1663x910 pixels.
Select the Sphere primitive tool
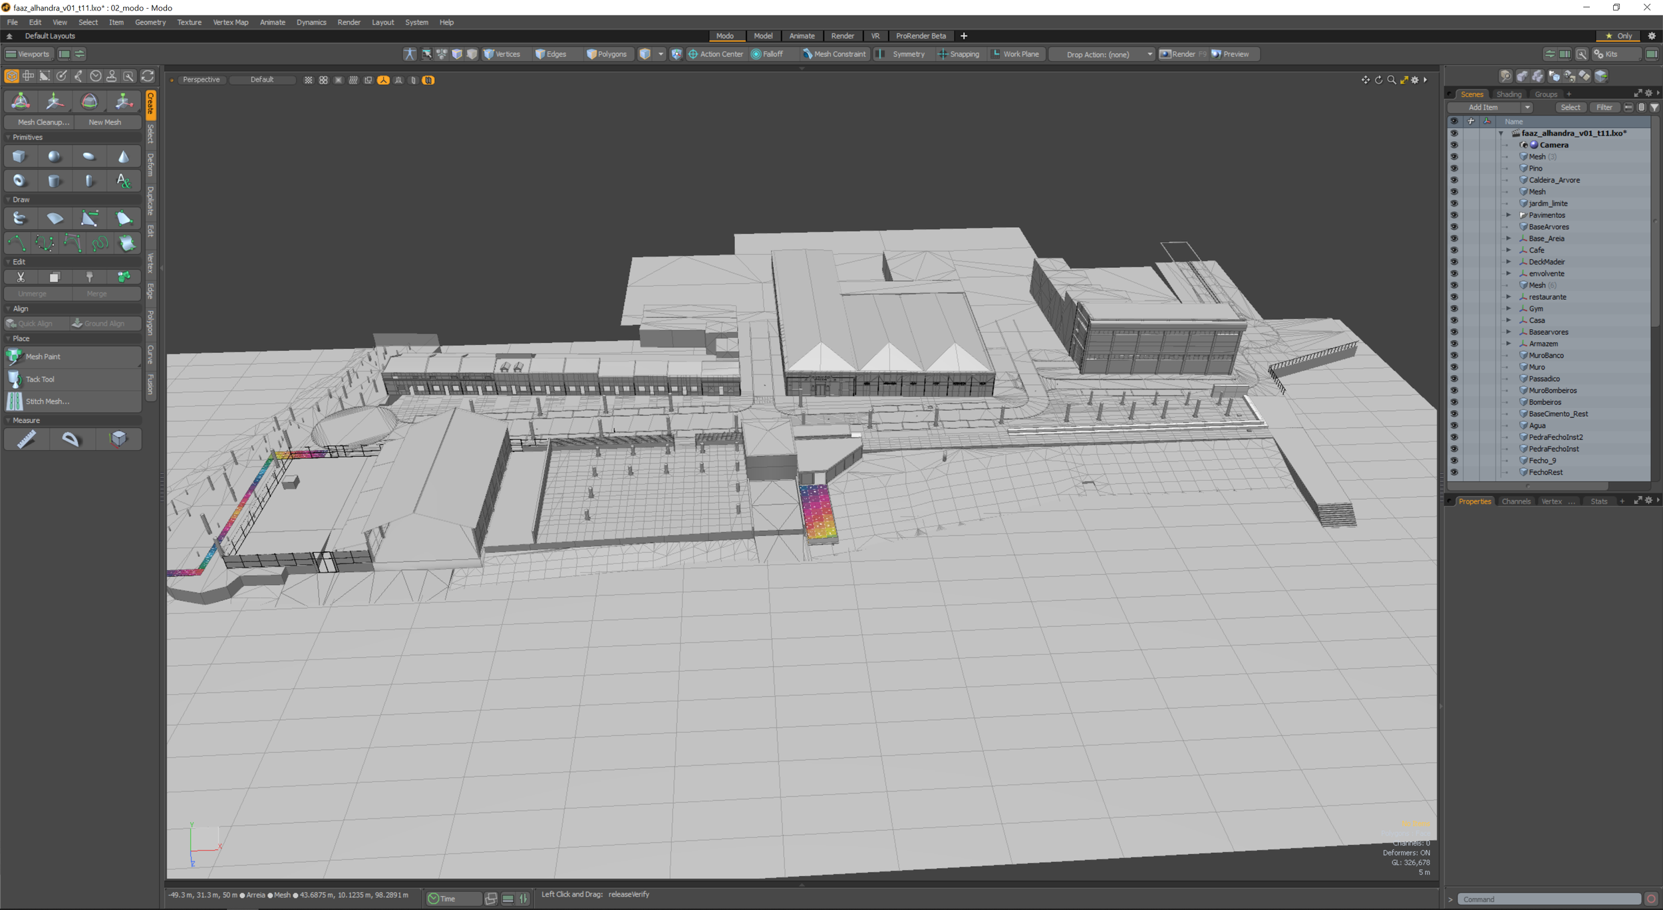[x=54, y=157]
